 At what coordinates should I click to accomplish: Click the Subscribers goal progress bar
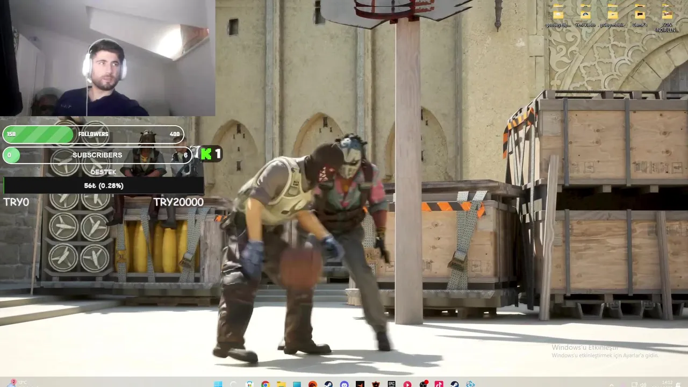click(97, 155)
